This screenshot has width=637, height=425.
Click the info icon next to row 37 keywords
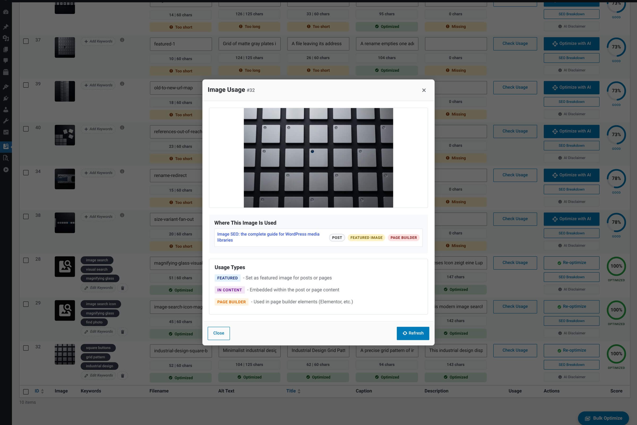122,40
